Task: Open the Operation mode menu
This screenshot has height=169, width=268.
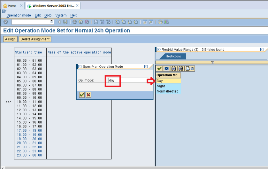Action: pyautogui.click(x=19, y=15)
